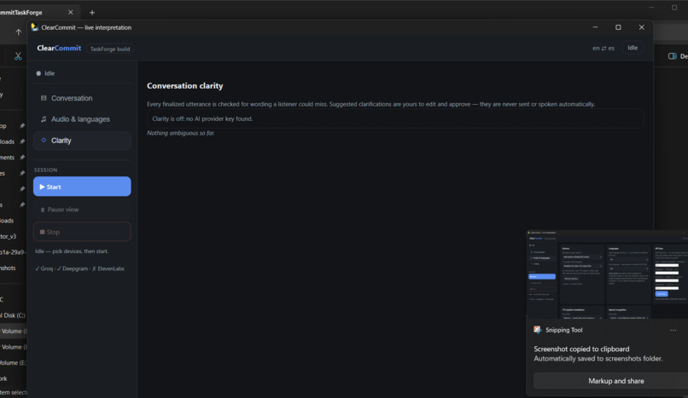
Task: Click the Stop session button
Action: coord(82,232)
